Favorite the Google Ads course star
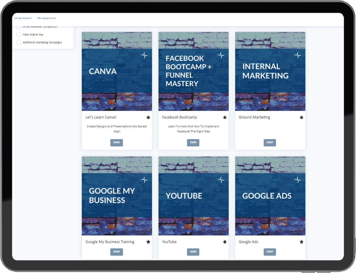 [x=302, y=242]
